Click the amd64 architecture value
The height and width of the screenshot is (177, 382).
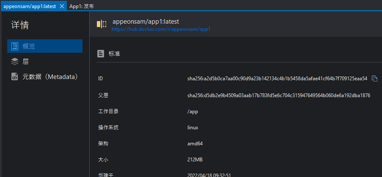pos(195,144)
